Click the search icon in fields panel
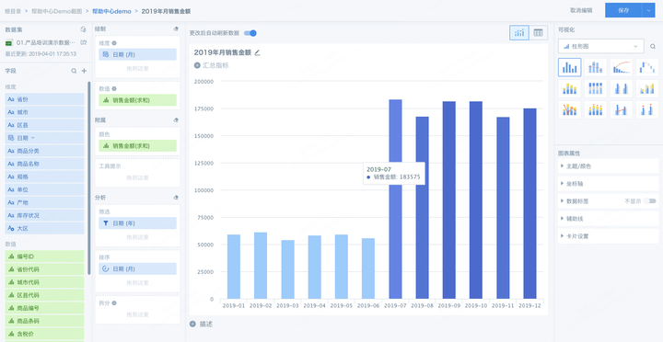 pyautogui.click(x=74, y=71)
